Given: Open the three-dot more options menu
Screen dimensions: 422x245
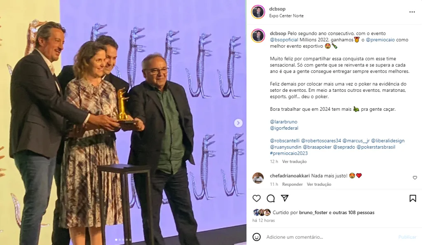Looking at the screenshot, I should coord(412,12).
